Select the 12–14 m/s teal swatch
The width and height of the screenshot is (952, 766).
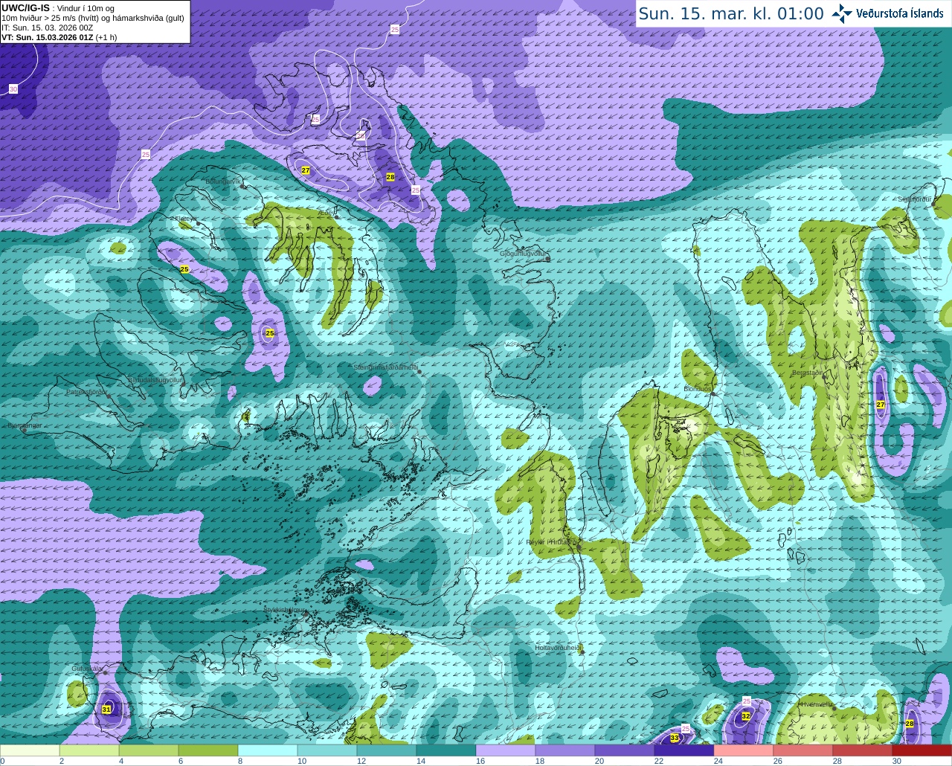[x=387, y=750]
